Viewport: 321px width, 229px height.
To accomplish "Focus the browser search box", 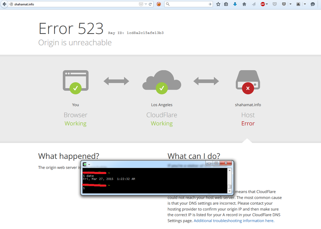I will [x=189, y=4].
